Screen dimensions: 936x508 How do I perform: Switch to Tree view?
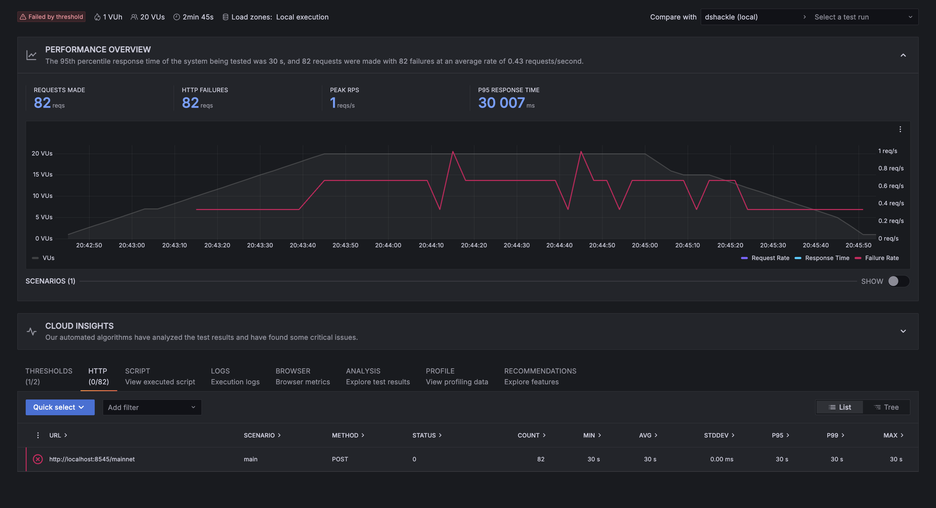coord(886,407)
